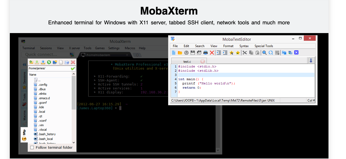Select the /home/mobaxterm terminal tab
Image resolution: width=346 pixels, height=159 pixels.
(105, 55)
